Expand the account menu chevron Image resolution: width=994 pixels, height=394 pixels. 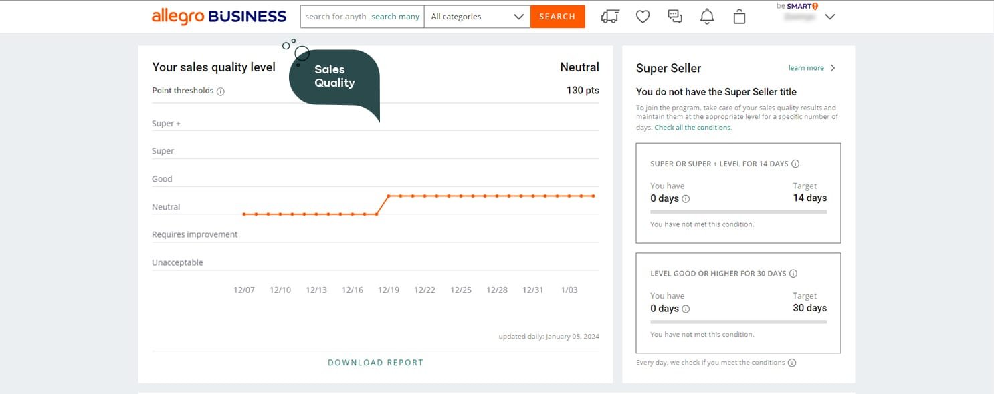coord(830,17)
